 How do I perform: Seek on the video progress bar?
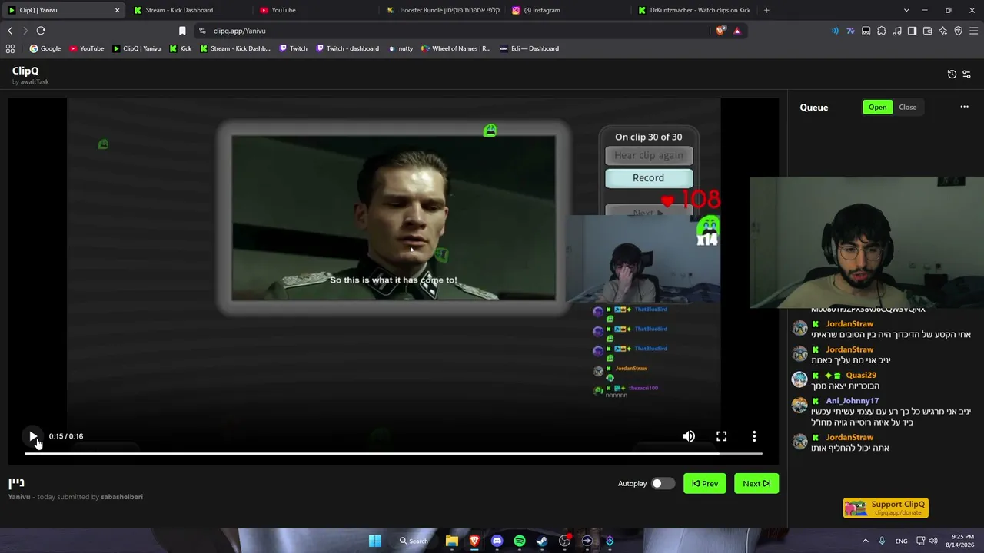393,453
